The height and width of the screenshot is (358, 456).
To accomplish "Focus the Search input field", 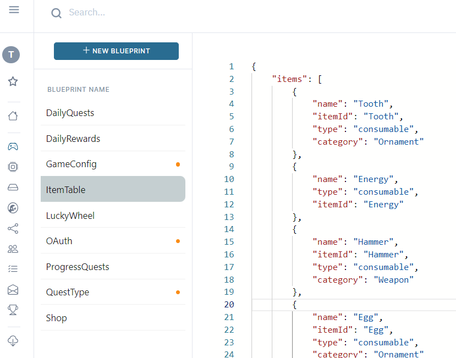I will pos(87,13).
